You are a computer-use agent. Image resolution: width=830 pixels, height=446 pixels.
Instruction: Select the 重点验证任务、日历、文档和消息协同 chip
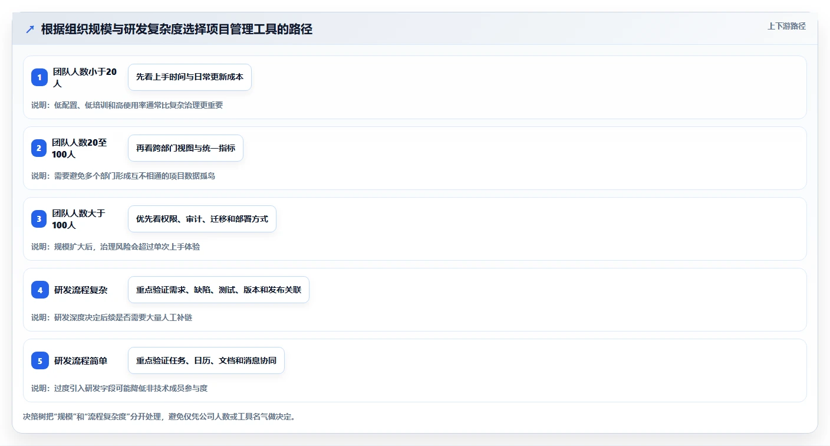tap(206, 360)
